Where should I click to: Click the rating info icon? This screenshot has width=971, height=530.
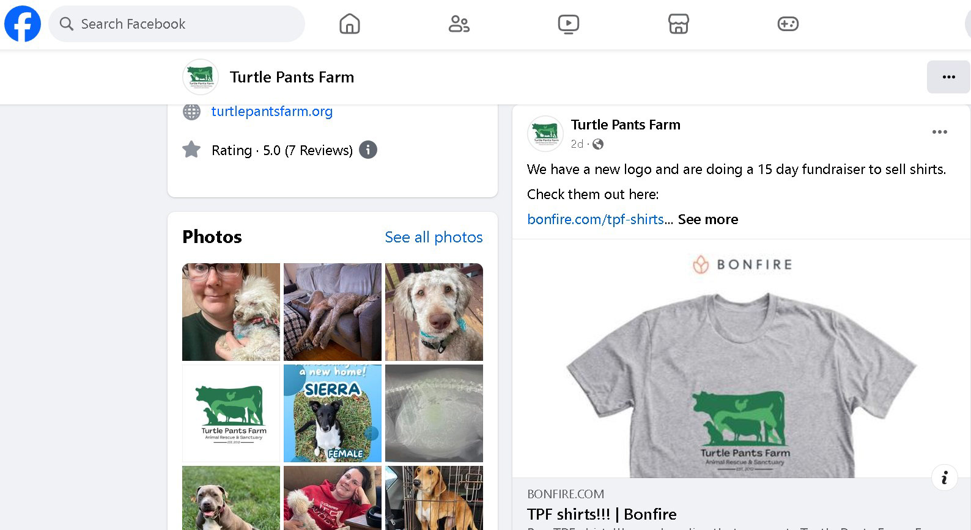pyautogui.click(x=367, y=150)
